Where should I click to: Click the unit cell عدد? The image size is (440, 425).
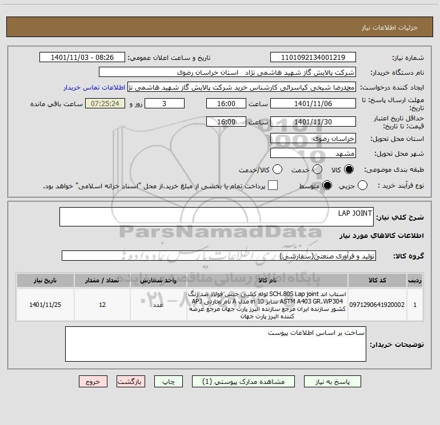tap(158, 305)
